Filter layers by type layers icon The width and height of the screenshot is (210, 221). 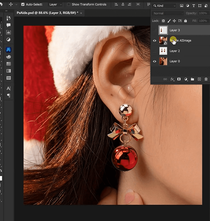[x=194, y=6]
